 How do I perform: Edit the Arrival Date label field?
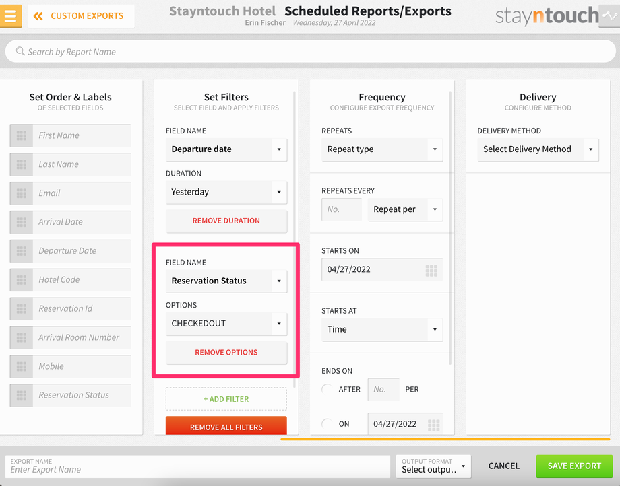pyautogui.click(x=82, y=222)
